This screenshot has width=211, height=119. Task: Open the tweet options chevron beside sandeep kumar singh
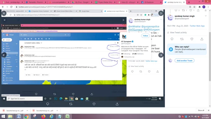(x=206, y=16)
